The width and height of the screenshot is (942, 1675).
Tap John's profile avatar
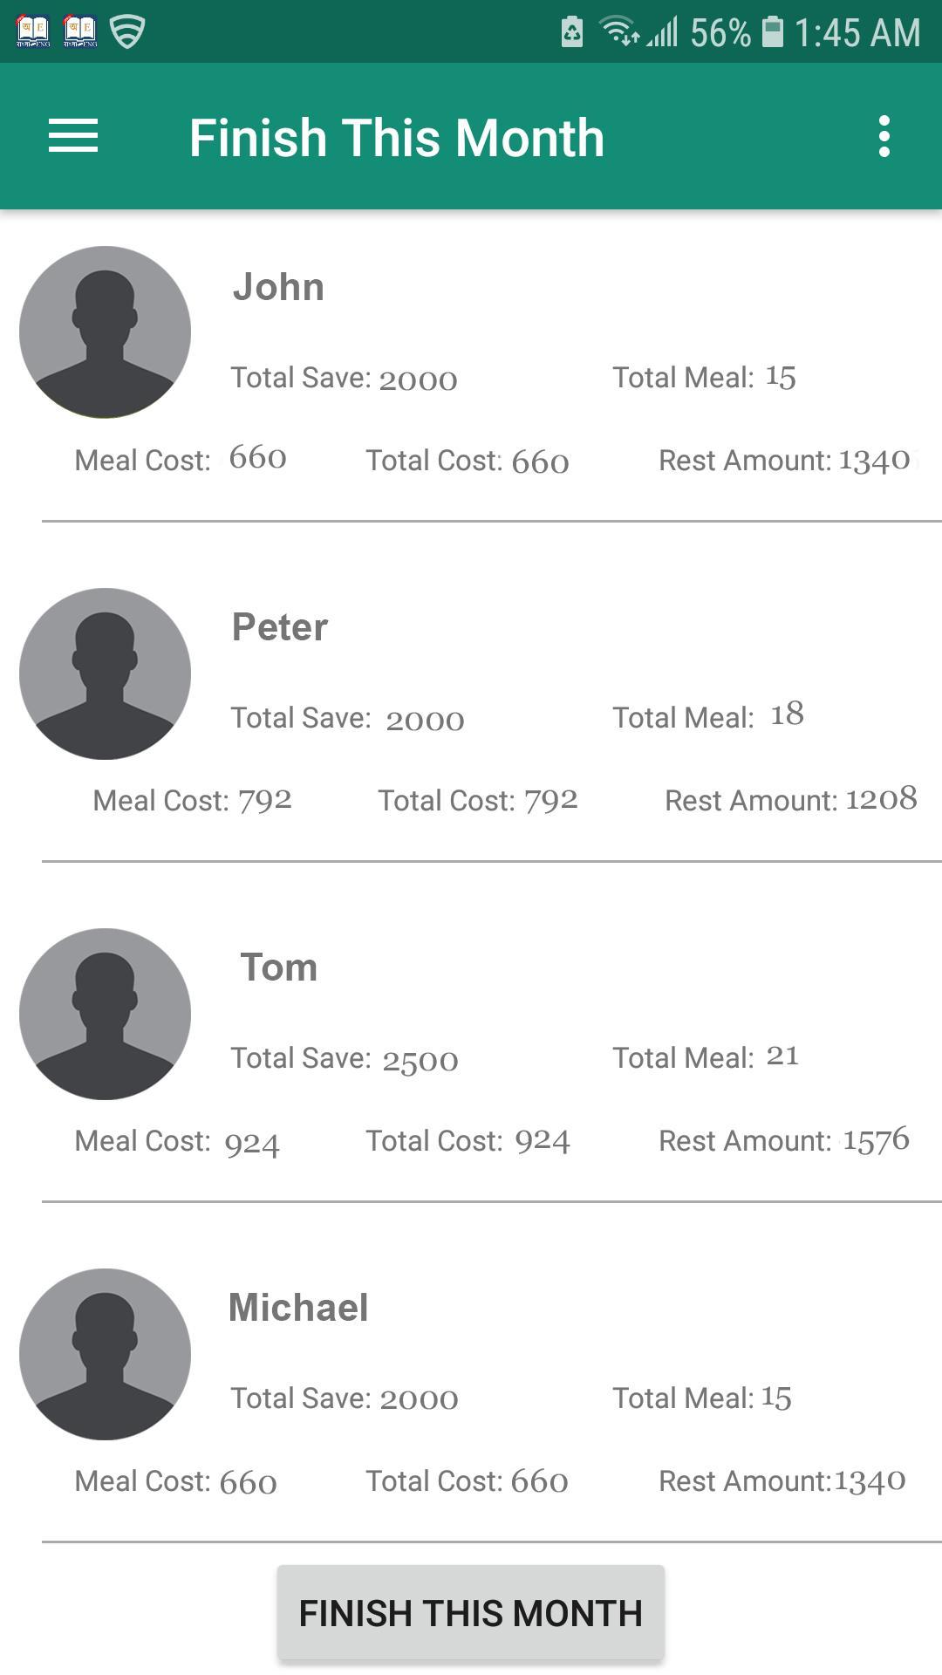(x=105, y=332)
